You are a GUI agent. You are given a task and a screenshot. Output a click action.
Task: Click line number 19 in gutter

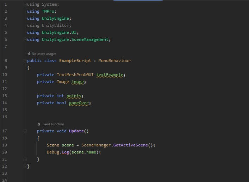point(5,145)
